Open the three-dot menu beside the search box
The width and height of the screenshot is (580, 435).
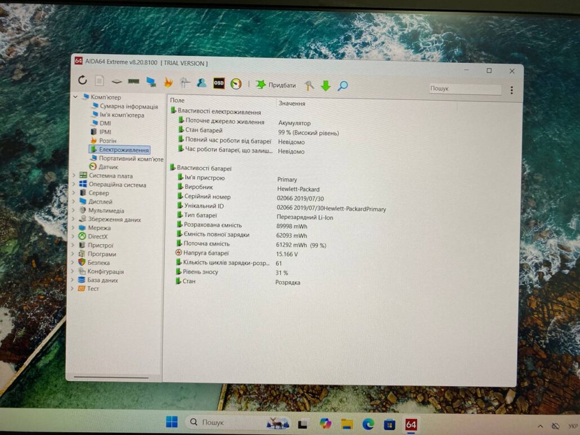(x=511, y=90)
